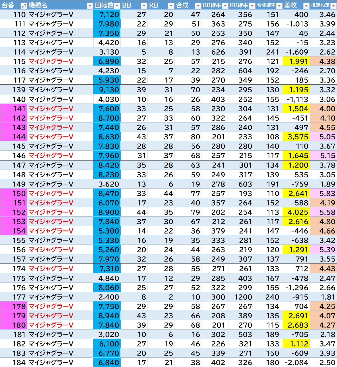The height and width of the screenshot is (367, 337).
Task: Select difference cell 1,645
Action: click(296, 156)
